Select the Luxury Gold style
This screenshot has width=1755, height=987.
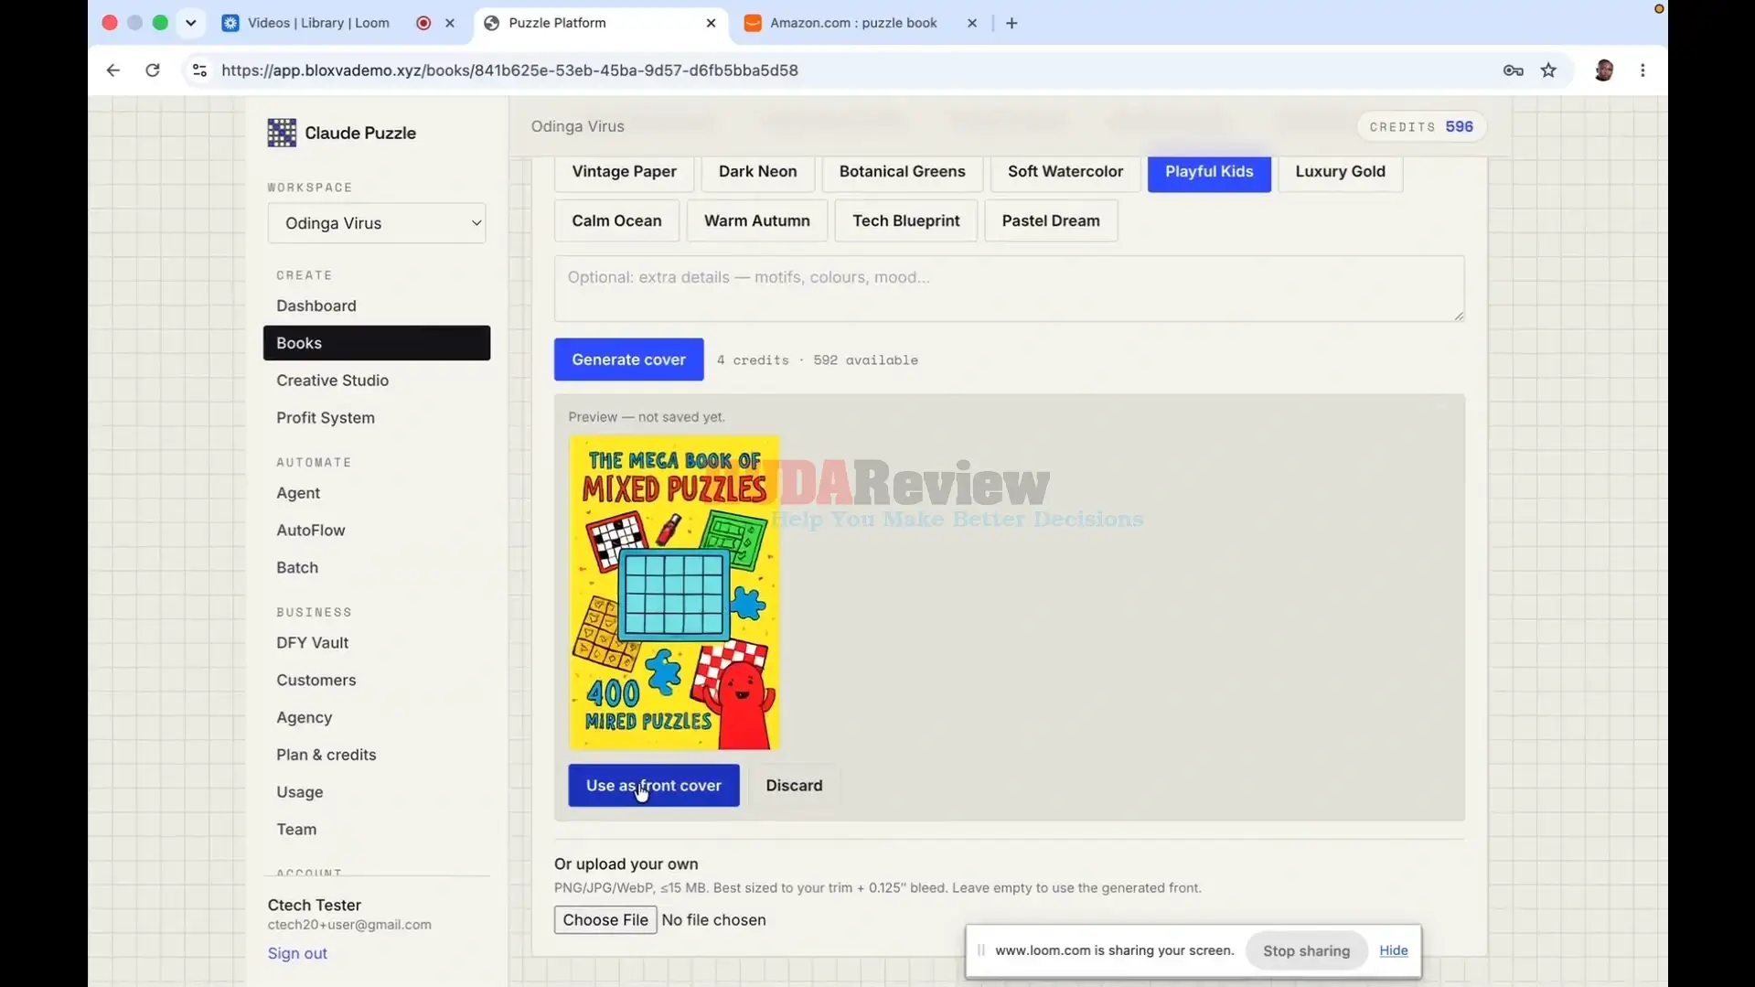[x=1340, y=172]
